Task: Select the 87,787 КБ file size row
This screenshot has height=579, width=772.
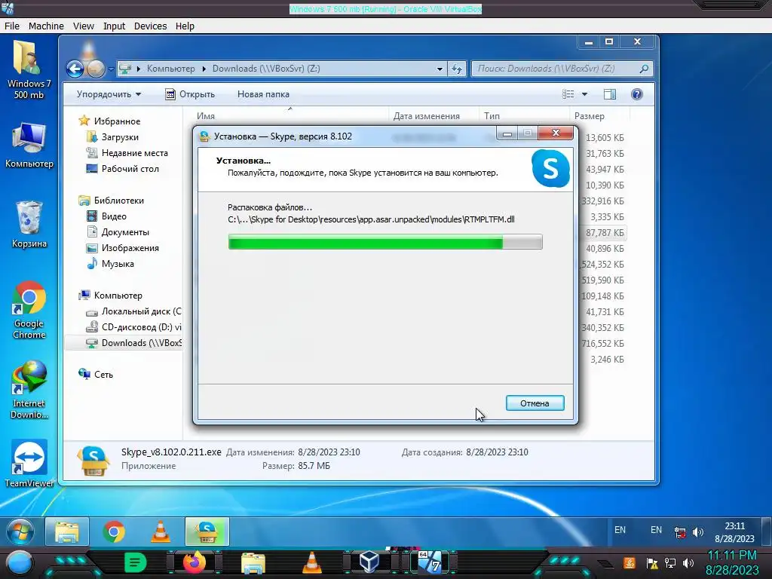Action: click(x=605, y=232)
